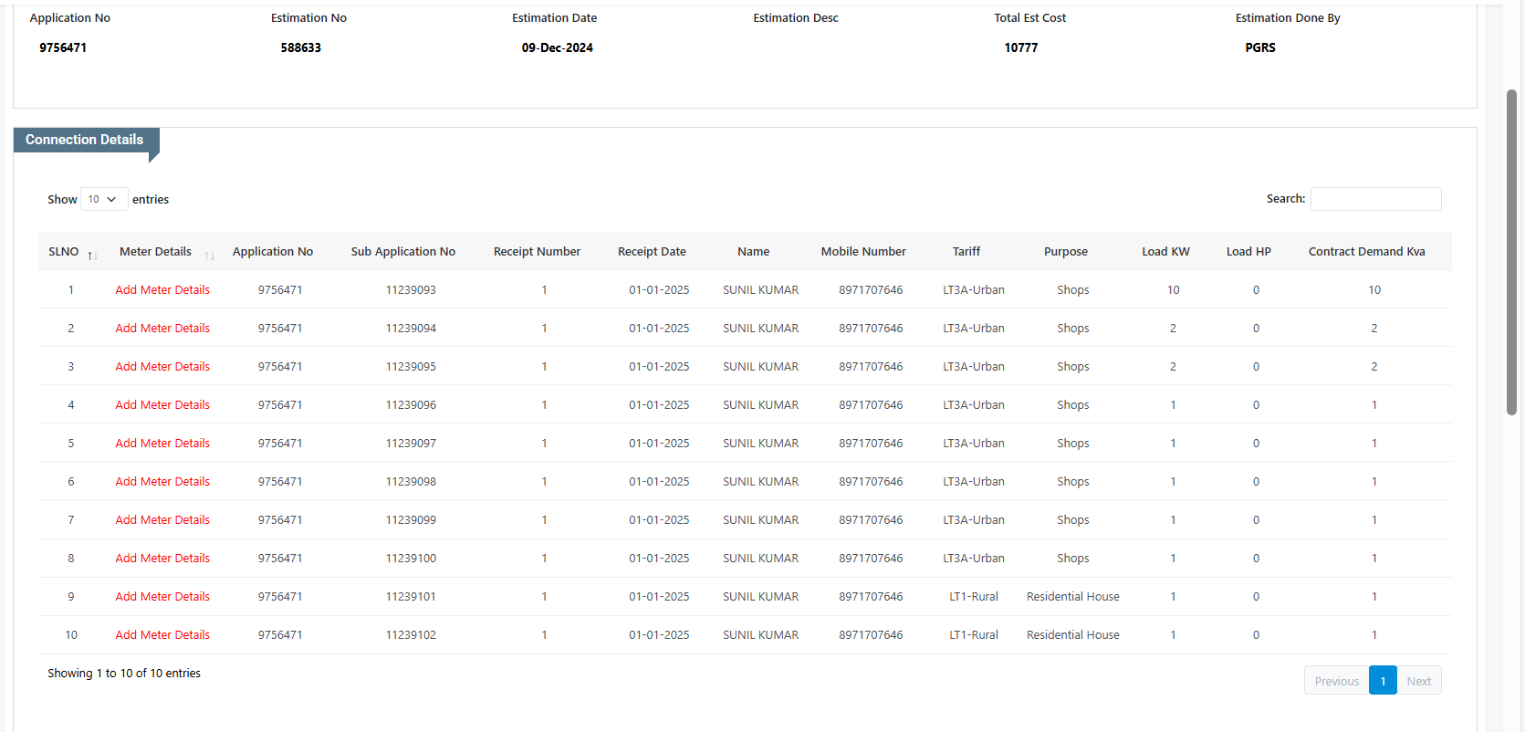Sort table by SLNO sort arrows icon
This screenshot has height=732, width=1525.
(x=92, y=255)
